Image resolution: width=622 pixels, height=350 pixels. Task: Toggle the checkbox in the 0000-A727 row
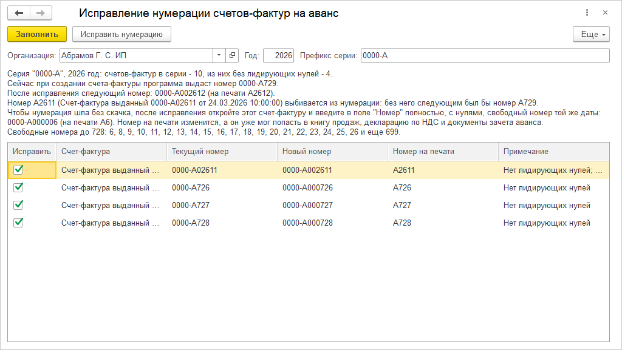tap(18, 205)
